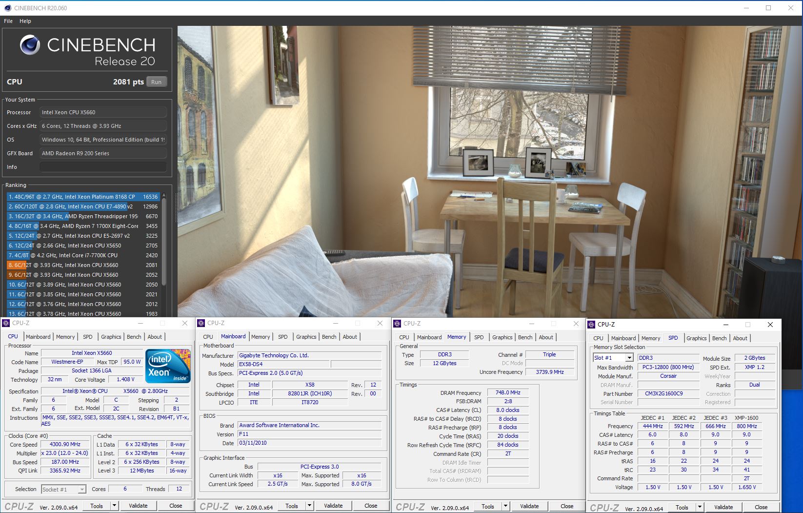
Task: Click the CPU-Z icon in the SPD window title
Action: [x=591, y=325]
